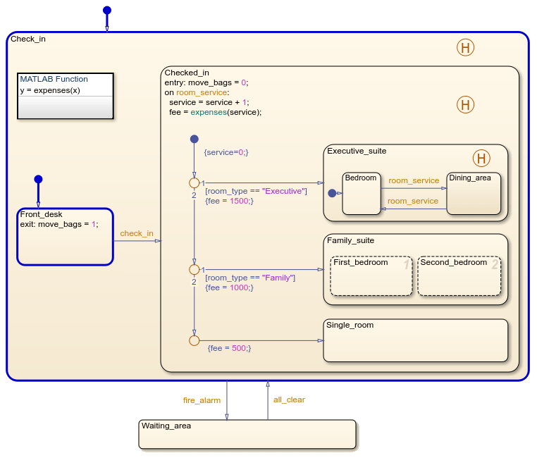Image resolution: width=537 pixels, height=458 pixels.
Task: Select the Executive_suite history junction
Action: coord(481,158)
